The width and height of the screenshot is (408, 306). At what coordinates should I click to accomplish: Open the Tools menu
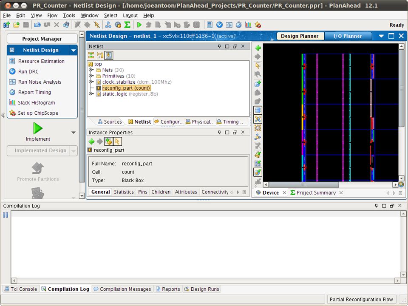[x=69, y=16]
